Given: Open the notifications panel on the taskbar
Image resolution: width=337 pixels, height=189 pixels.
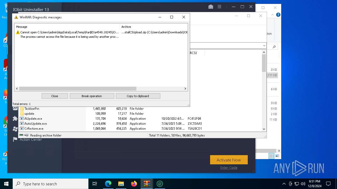Looking at the screenshot, I should (328, 184).
